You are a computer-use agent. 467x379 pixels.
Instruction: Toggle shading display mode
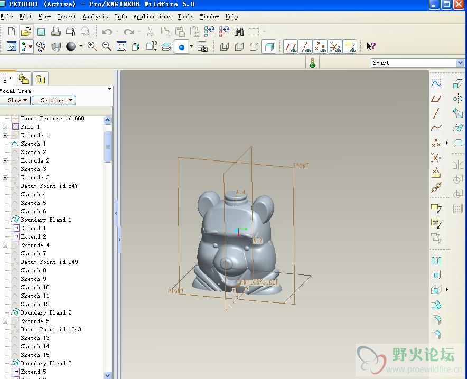coord(269,46)
